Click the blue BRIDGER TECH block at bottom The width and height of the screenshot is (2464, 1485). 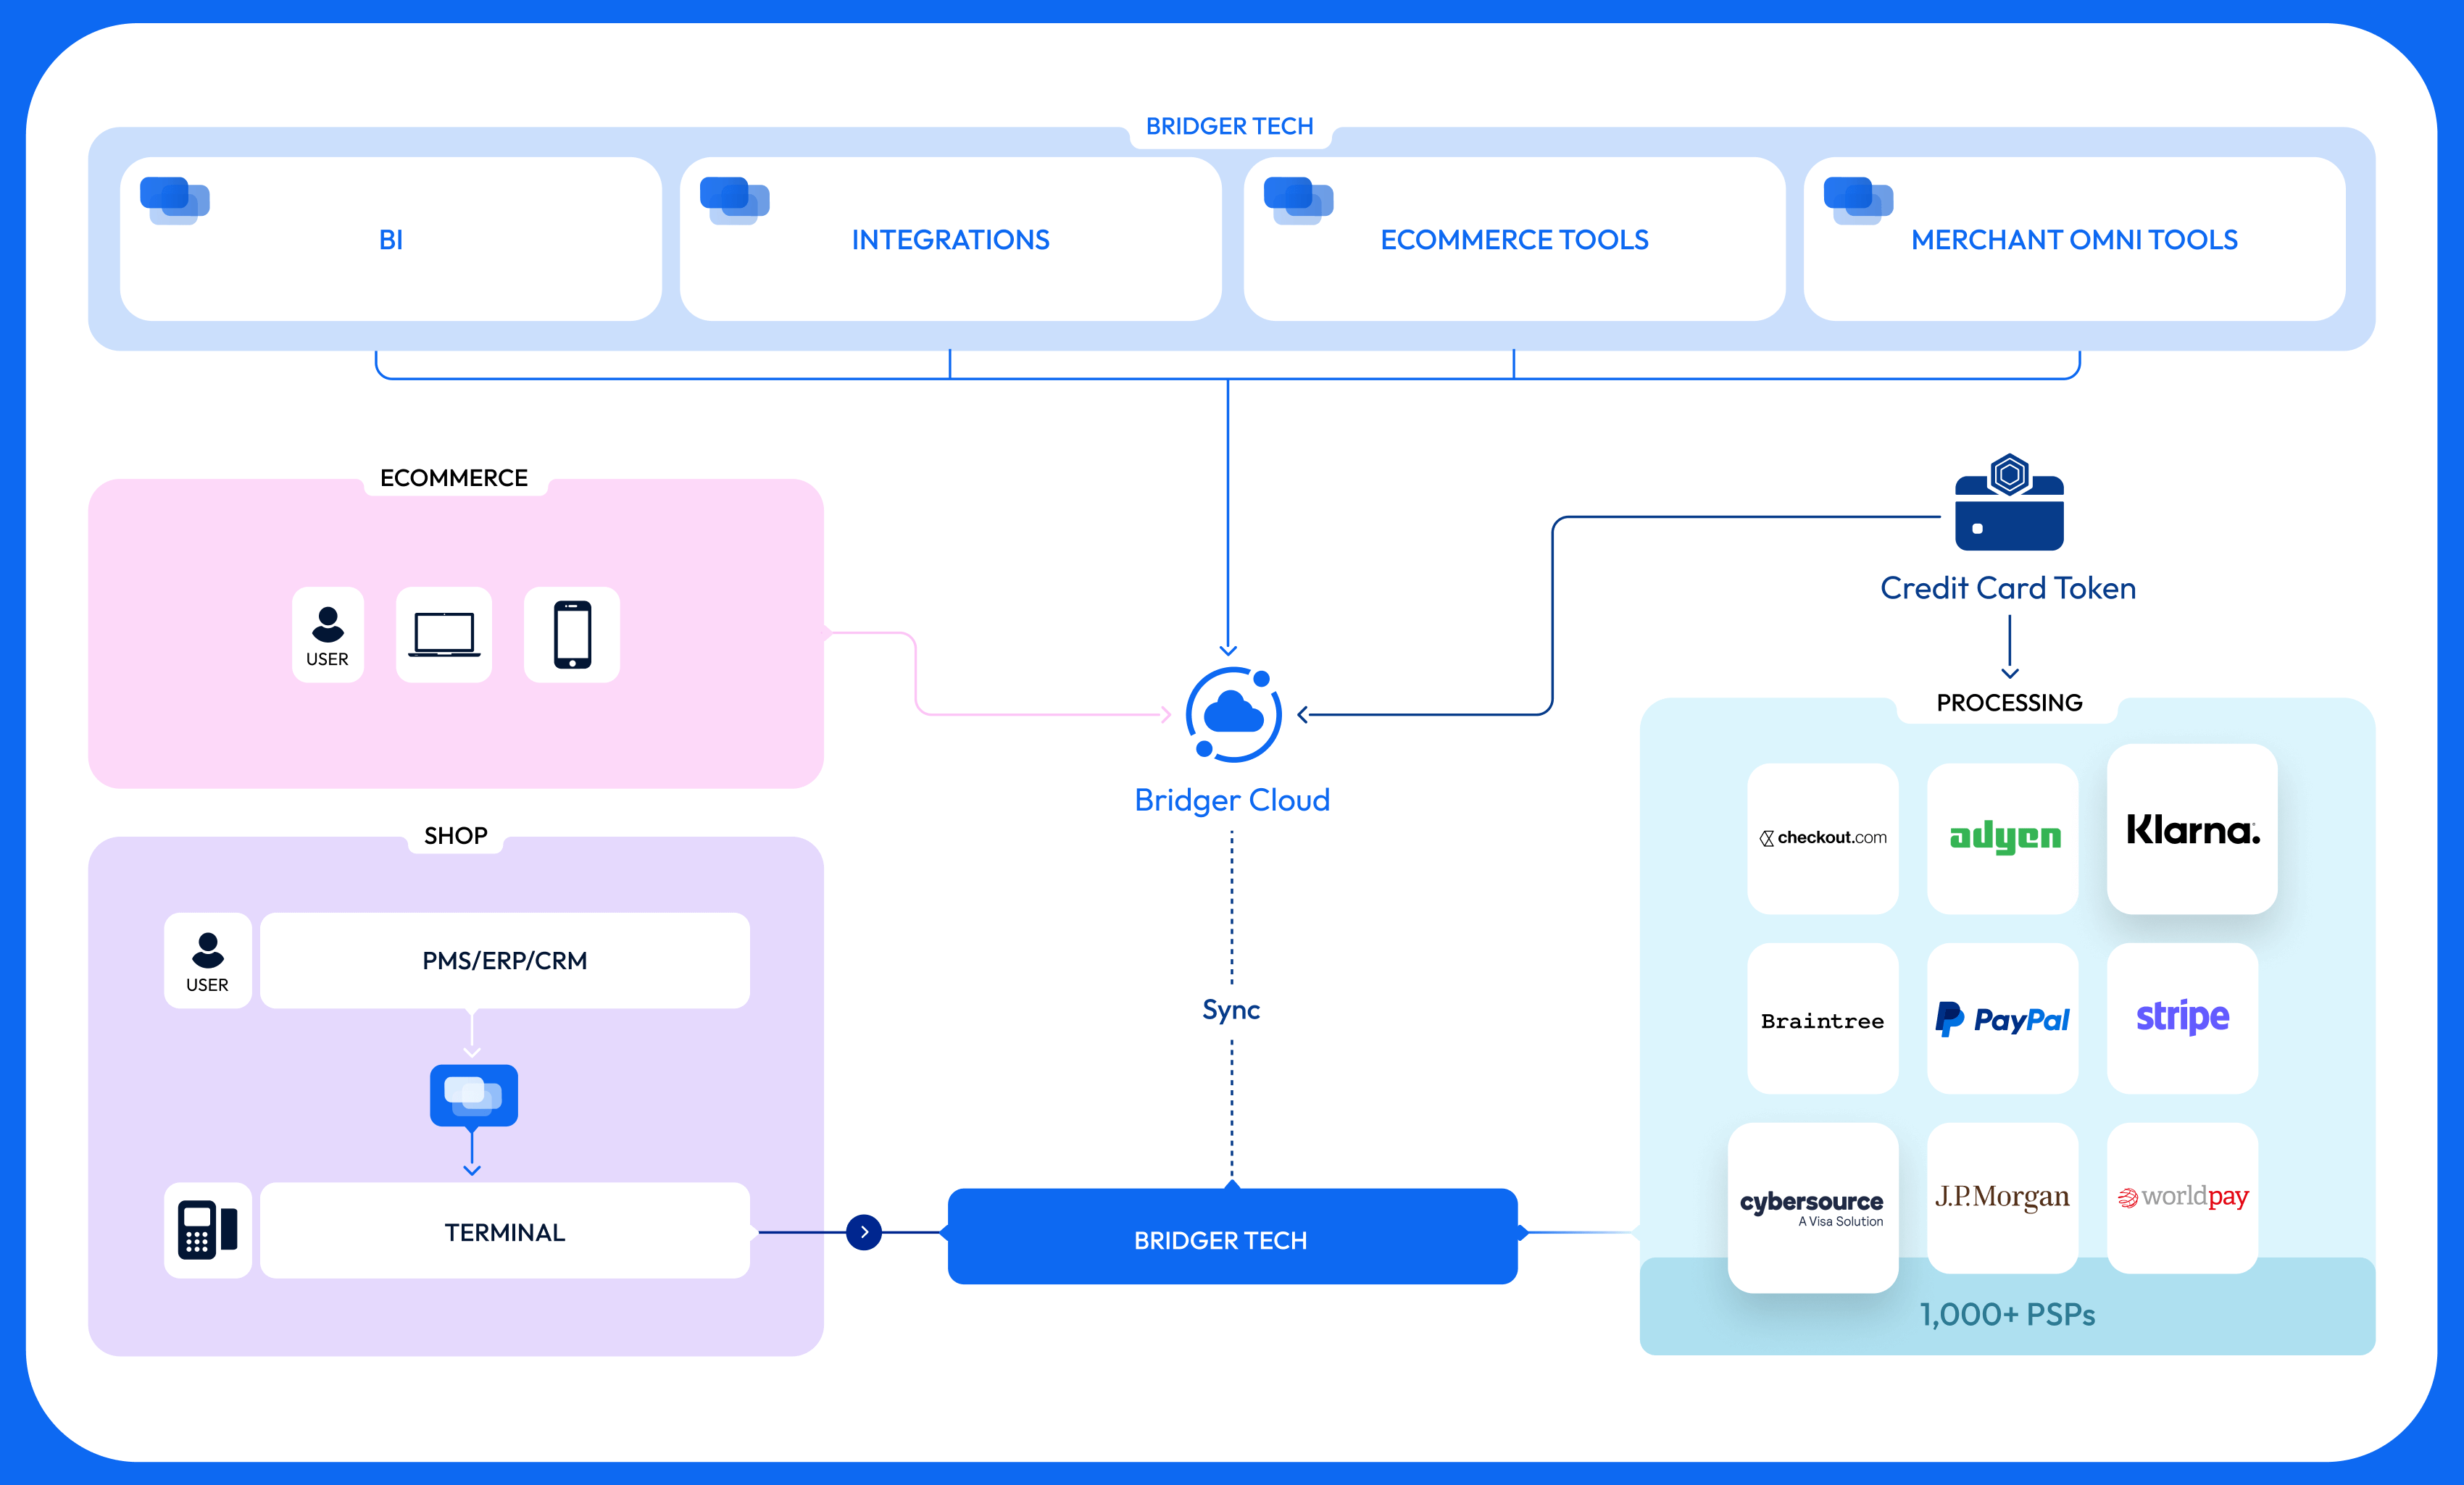(x=1233, y=1236)
